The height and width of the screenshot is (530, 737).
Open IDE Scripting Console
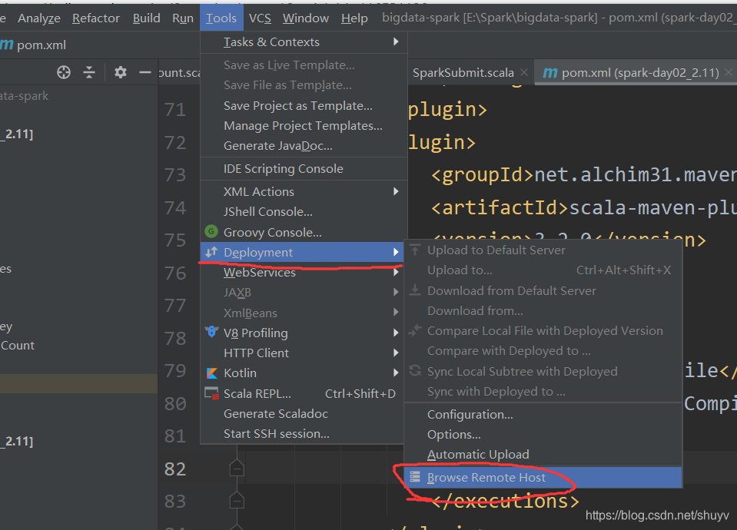(x=303, y=169)
